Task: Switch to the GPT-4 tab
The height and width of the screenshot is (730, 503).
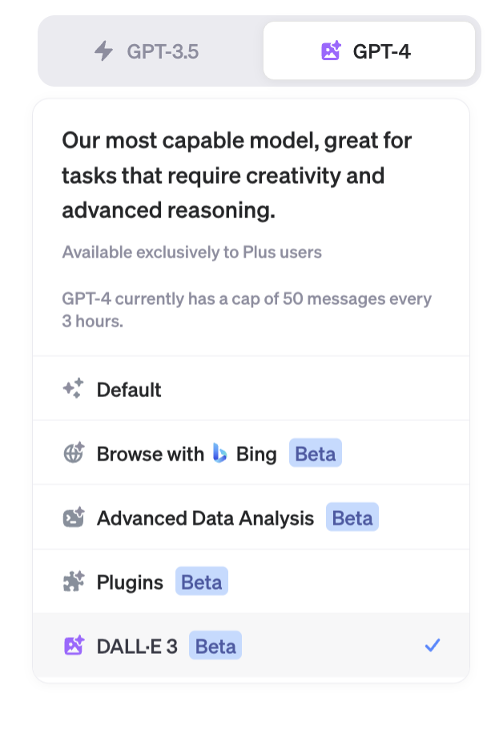Action: tap(368, 51)
